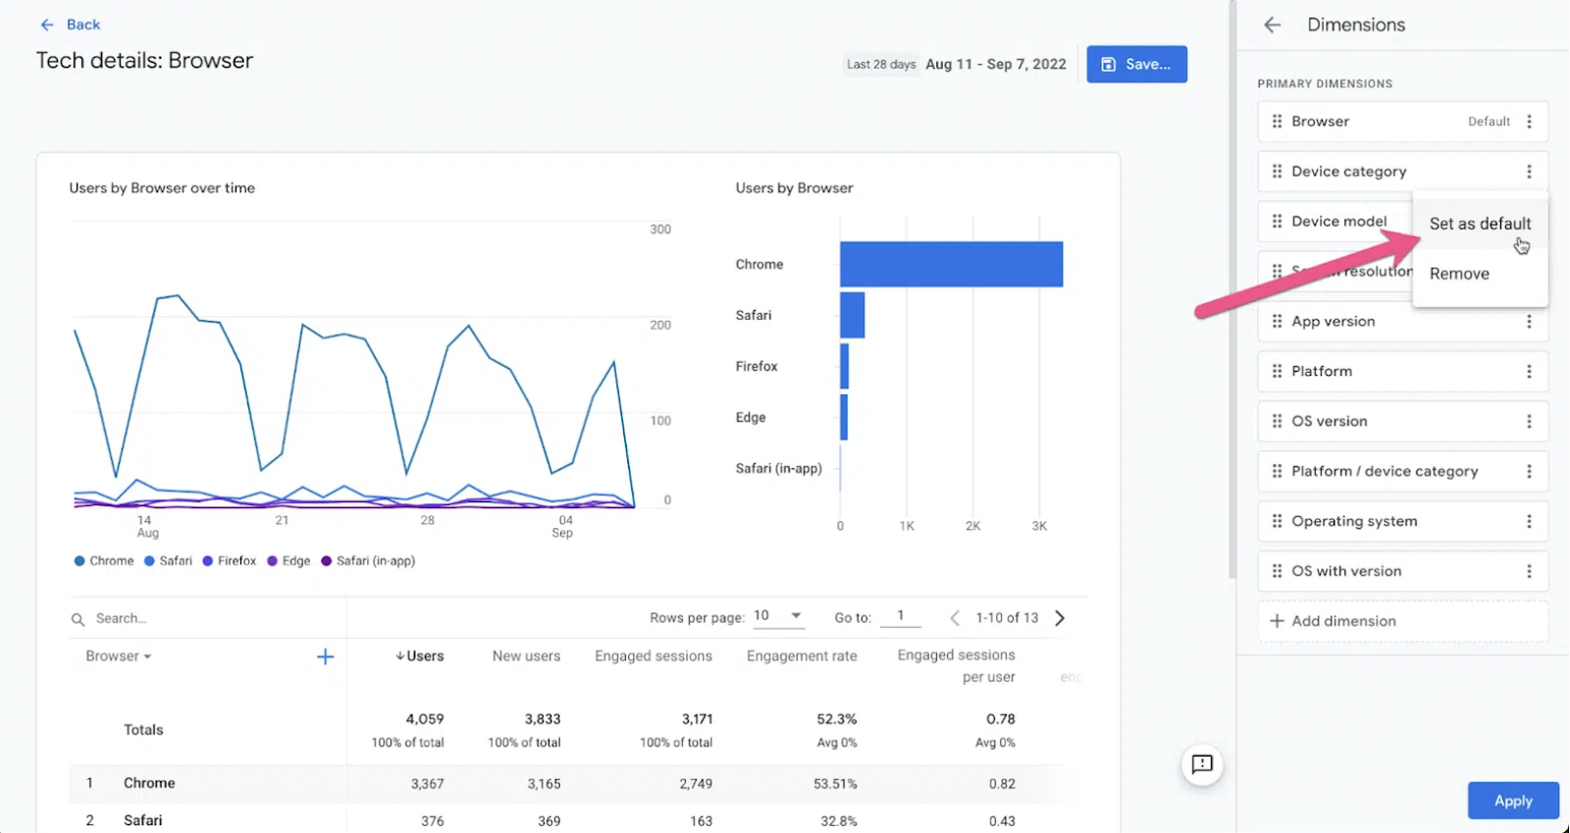The height and width of the screenshot is (833, 1570).
Task: Sort by the Users column header
Action: coord(420,656)
